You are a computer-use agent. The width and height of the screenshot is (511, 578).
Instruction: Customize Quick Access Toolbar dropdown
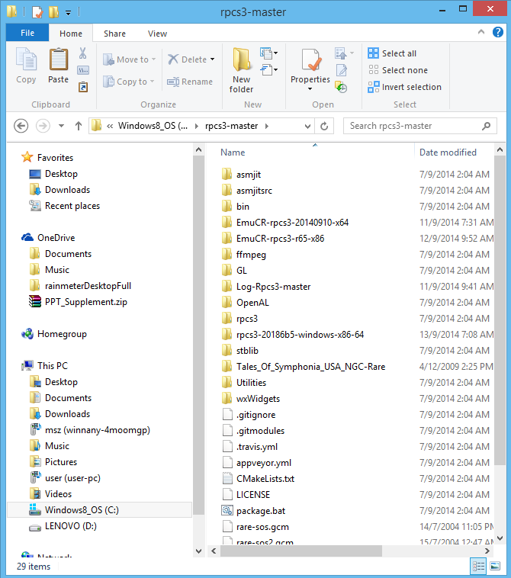pos(68,13)
